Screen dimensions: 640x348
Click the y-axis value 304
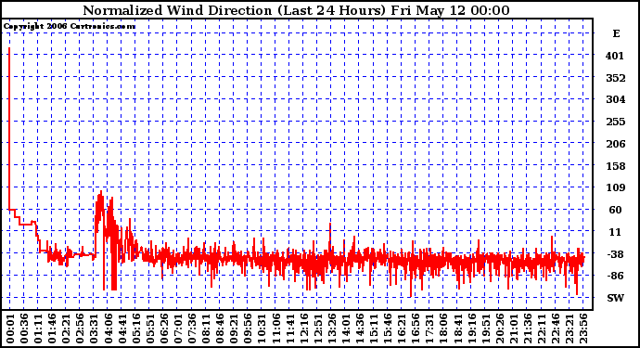pos(616,99)
